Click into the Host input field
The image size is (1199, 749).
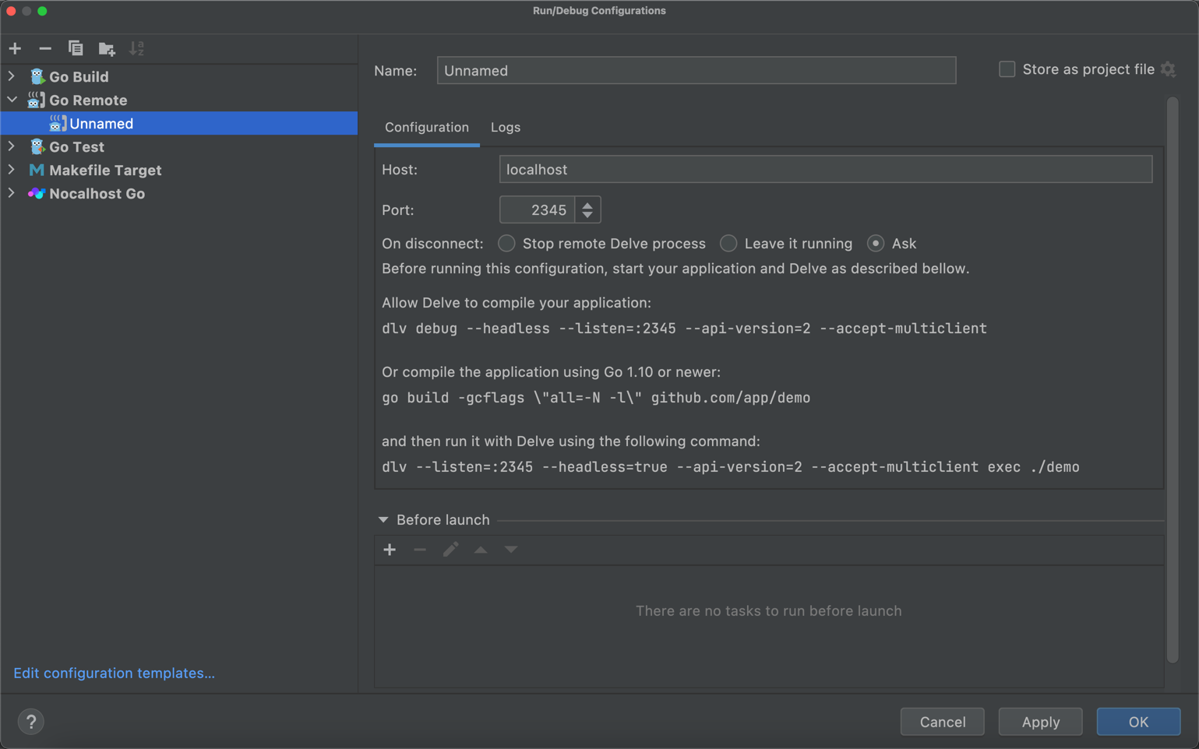pos(825,170)
